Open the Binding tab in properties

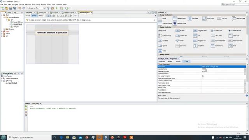pos(170,61)
